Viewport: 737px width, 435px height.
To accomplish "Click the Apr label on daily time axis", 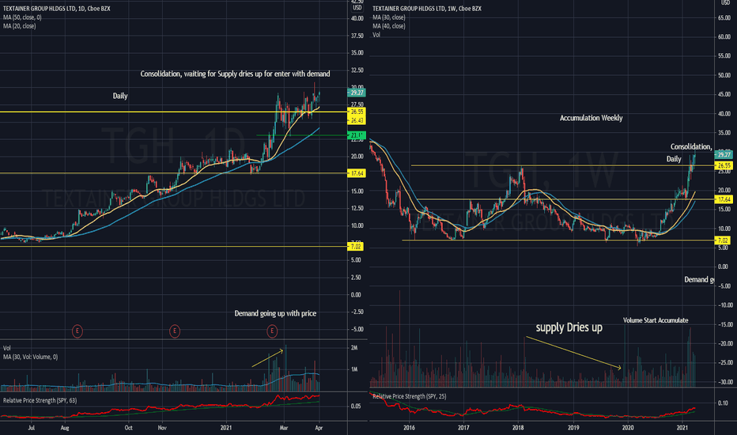I will [x=319, y=428].
